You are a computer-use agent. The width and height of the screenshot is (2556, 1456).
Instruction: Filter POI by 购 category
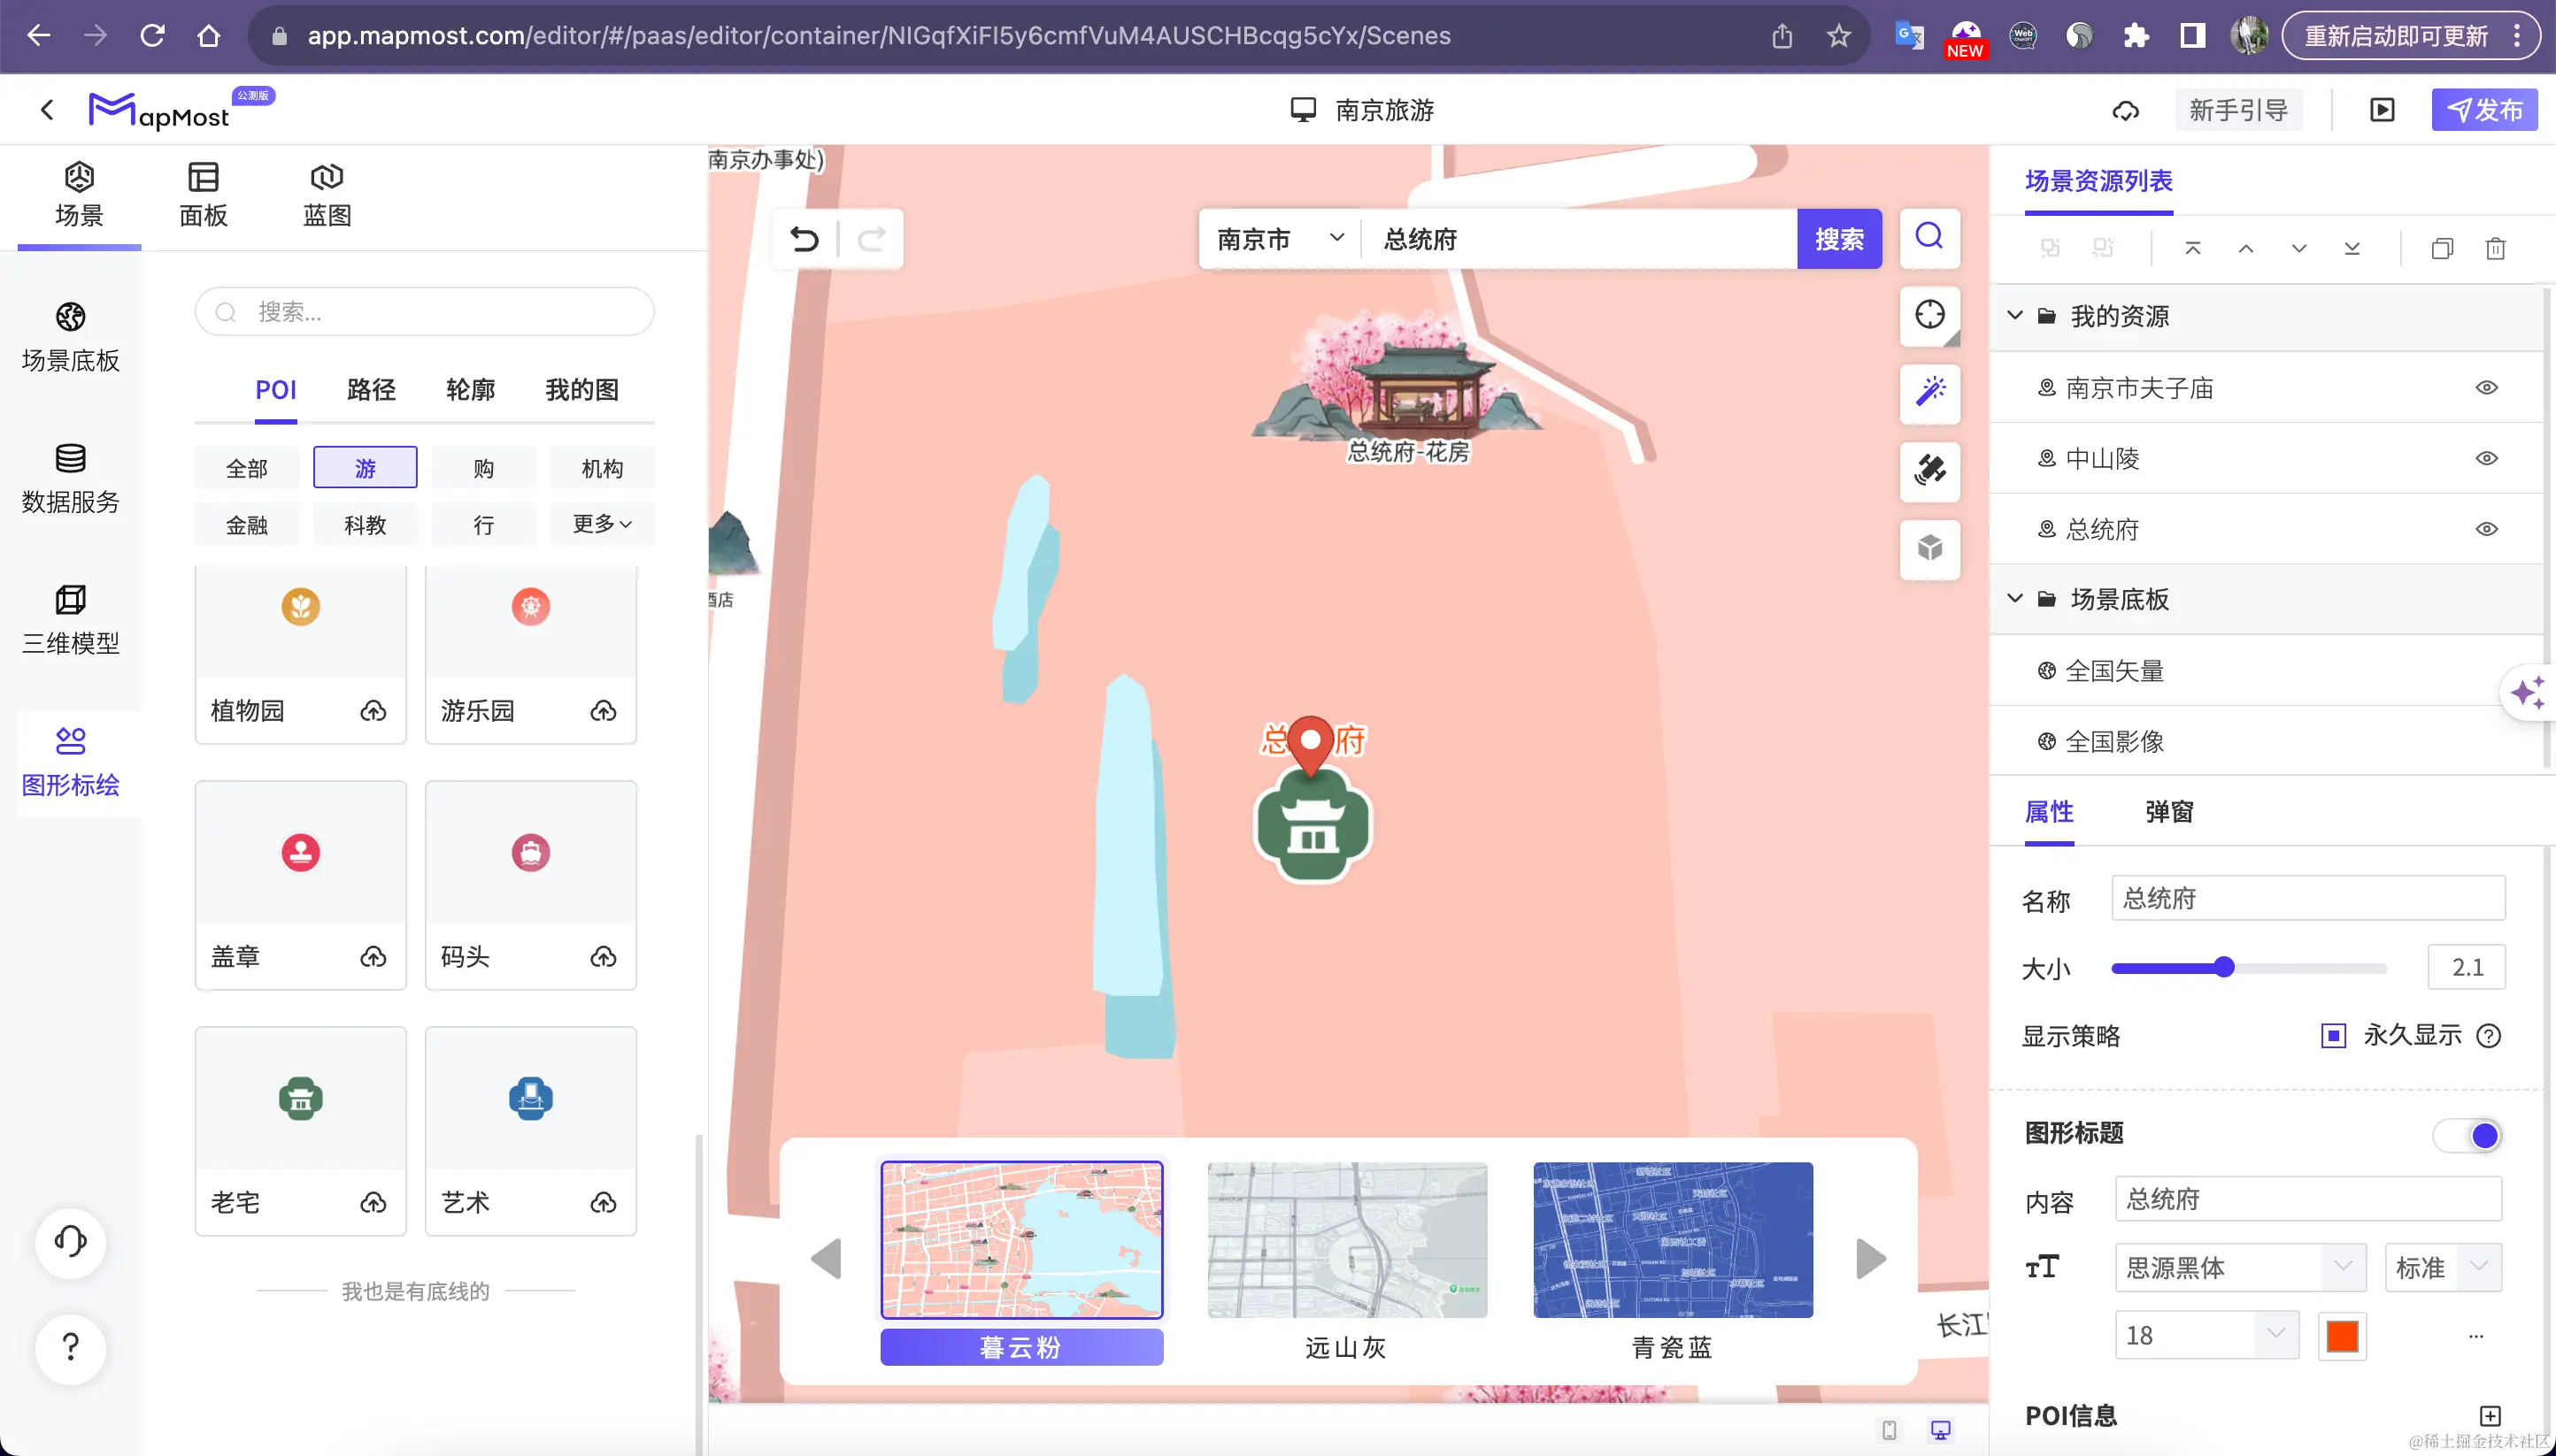coord(484,468)
